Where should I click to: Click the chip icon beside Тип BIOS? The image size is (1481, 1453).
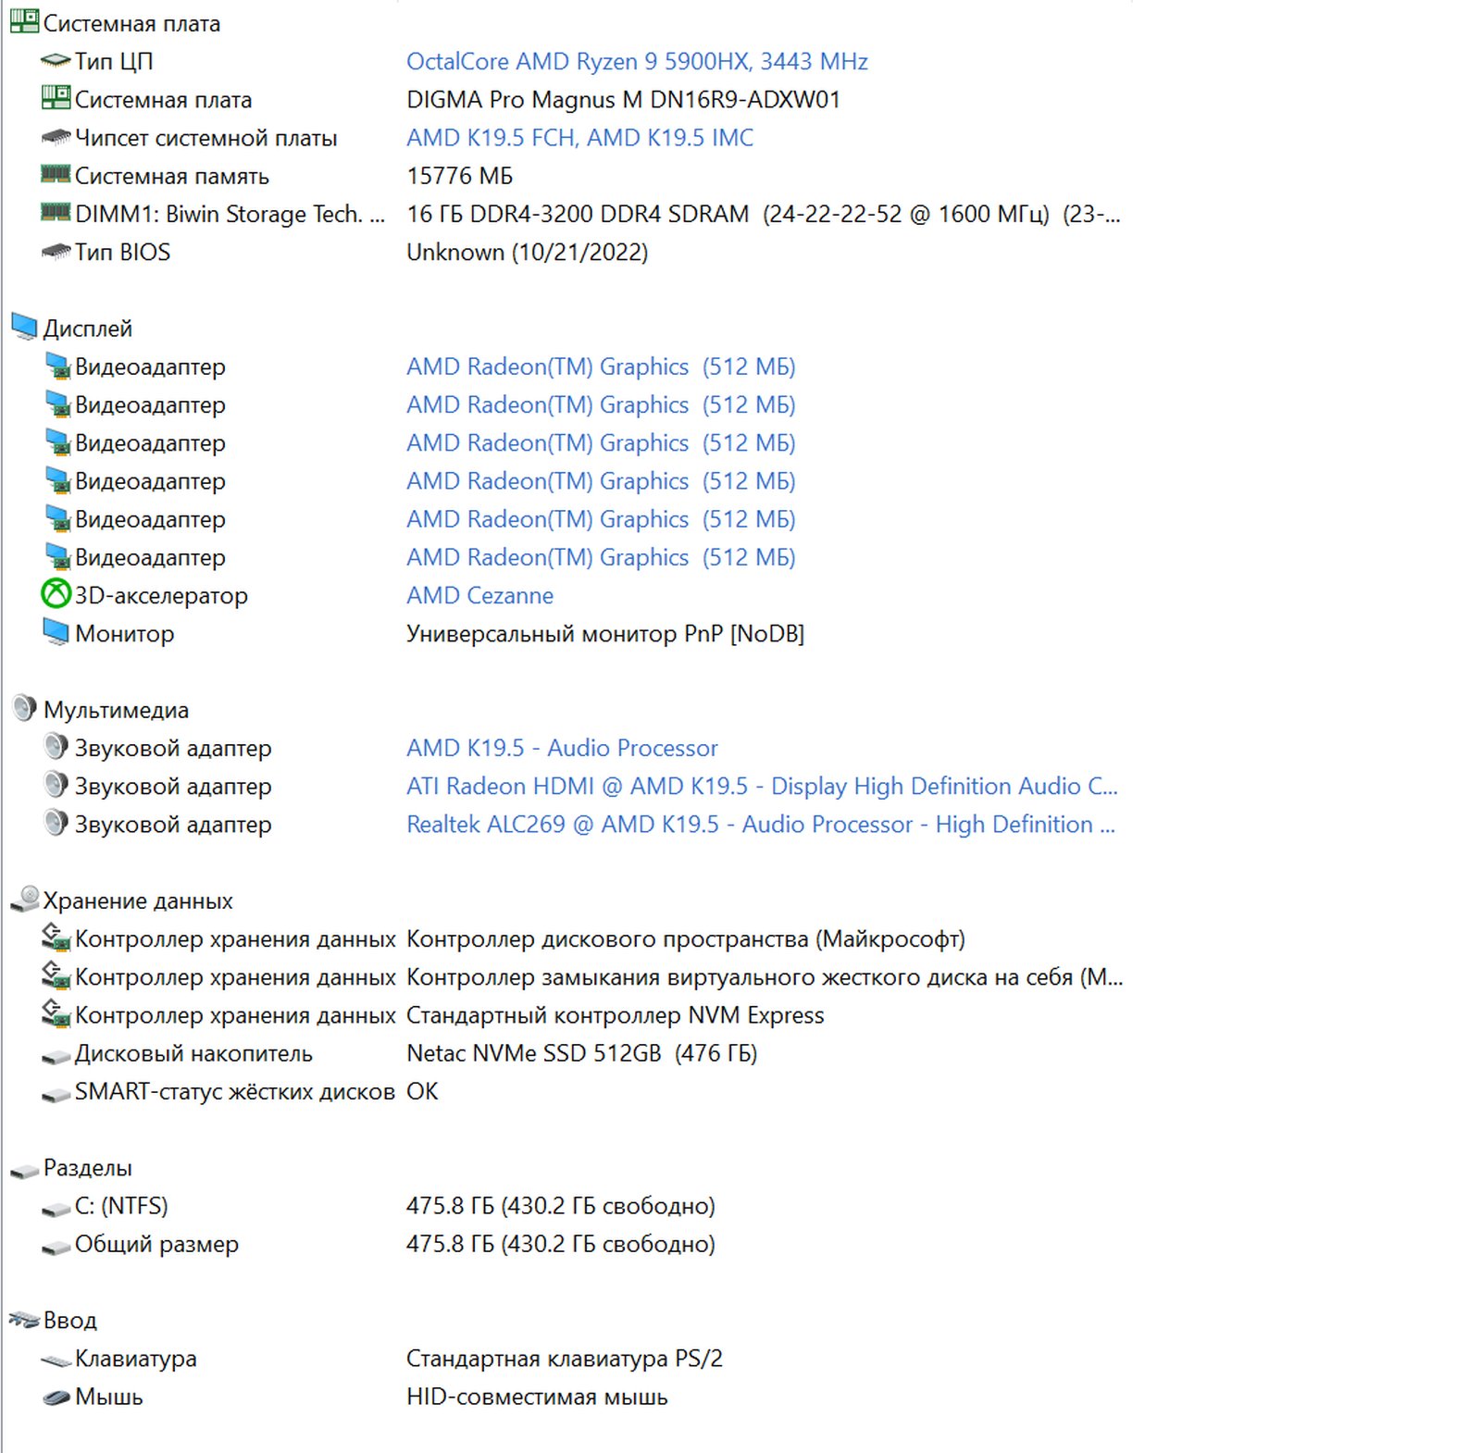[x=56, y=252]
